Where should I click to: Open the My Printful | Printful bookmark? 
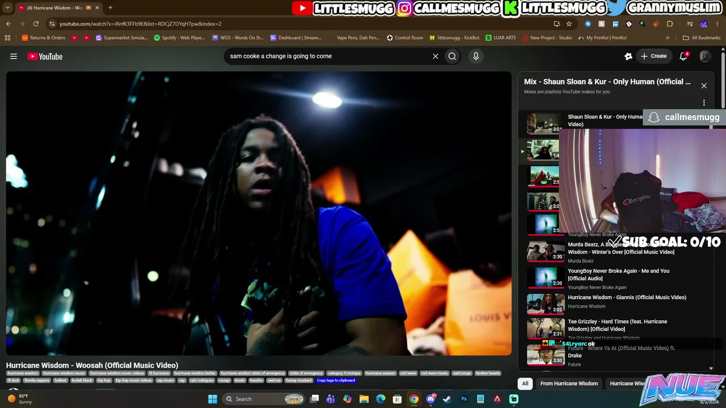602,38
